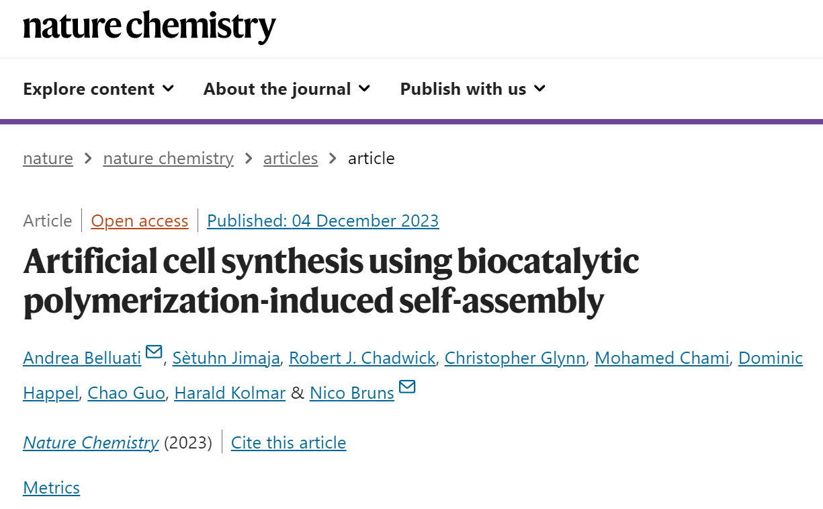Click Cite this article link
Image resolution: width=823 pixels, height=509 pixels.
tap(288, 442)
